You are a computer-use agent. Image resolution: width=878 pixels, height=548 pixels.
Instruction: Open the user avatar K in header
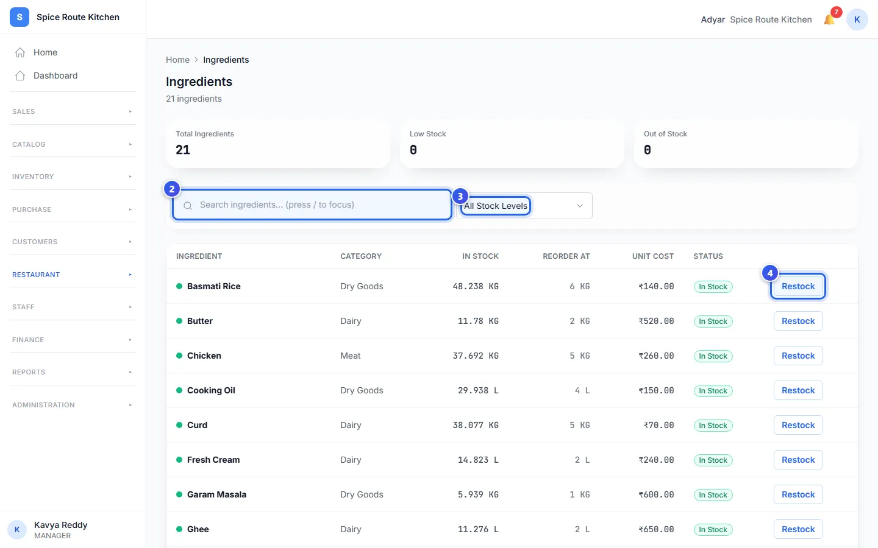coord(857,19)
